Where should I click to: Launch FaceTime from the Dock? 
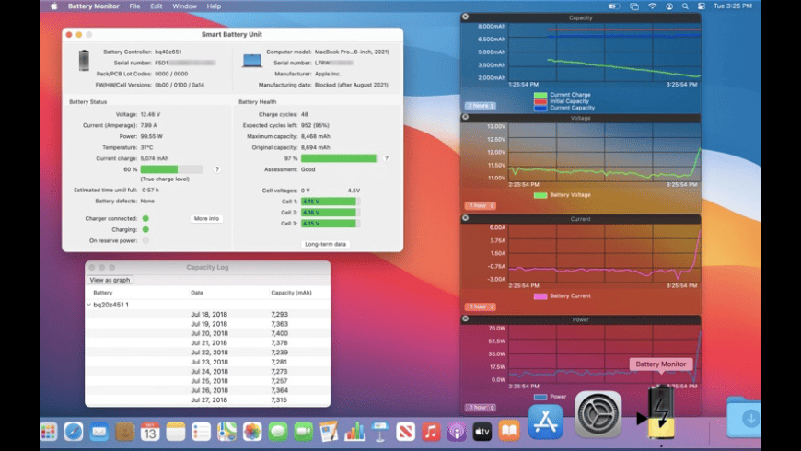(304, 432)
